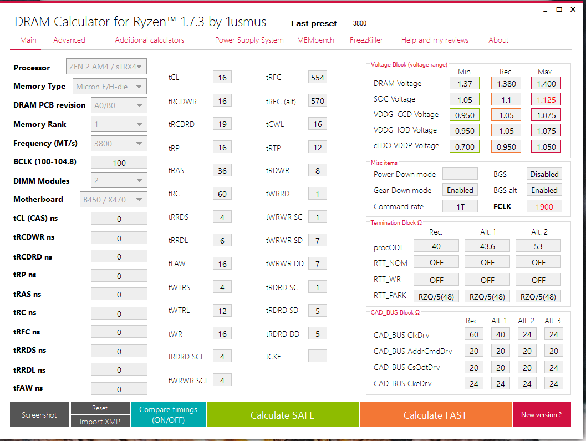This screenshot has height=441, width=586.
Task: Click Calculate SAFE button
Action: coord(283,414)
